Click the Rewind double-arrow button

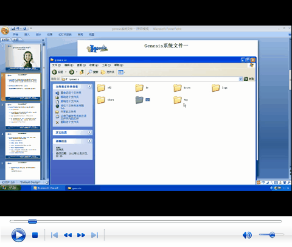point(68,235)
